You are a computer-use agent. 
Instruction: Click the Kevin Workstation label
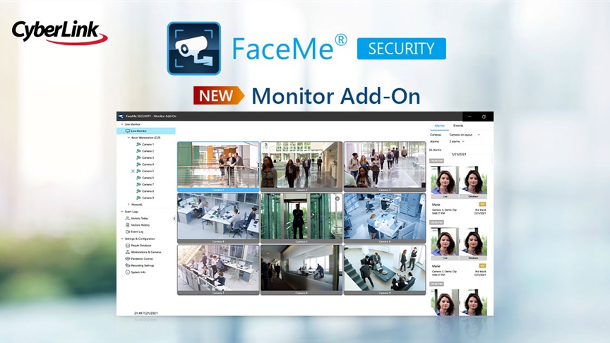point(146,138)
